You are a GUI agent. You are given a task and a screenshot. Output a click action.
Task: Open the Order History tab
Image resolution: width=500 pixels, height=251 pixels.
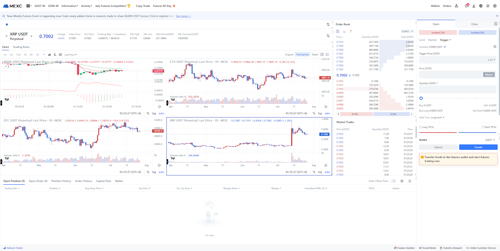pyautogui.click(x=83, y=181)
